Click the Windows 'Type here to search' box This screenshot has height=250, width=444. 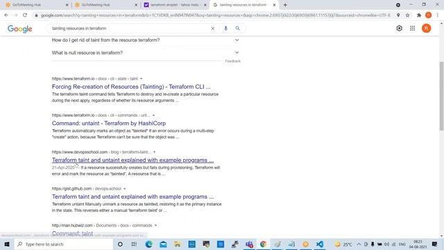pos(64,244)
